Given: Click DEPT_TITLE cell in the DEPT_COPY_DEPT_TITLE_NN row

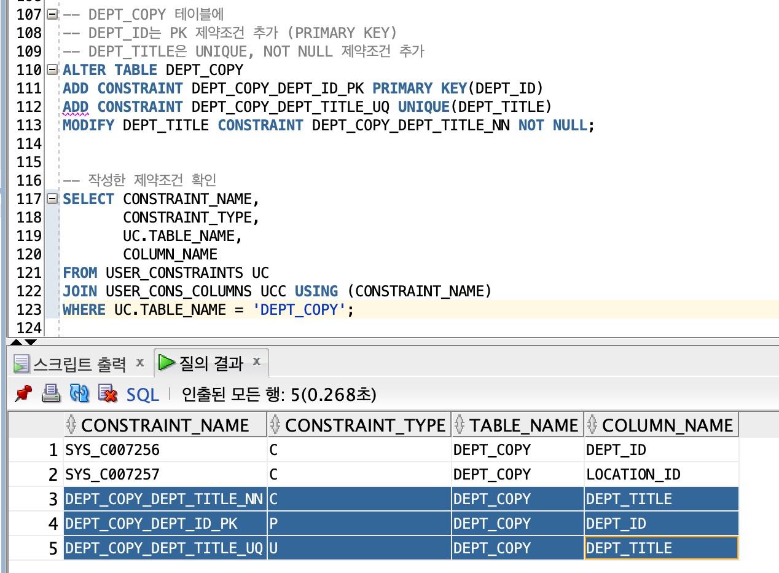Looking at the screenshot, I should [662, 499].
